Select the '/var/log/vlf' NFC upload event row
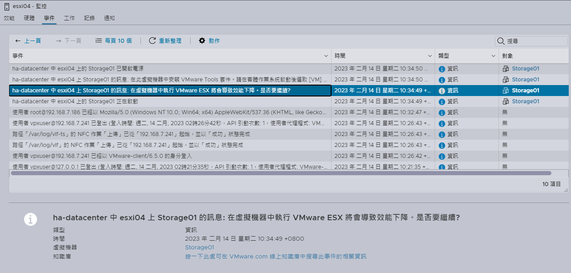Viewport: 571px width, 273px height. (x=289, y=146)
